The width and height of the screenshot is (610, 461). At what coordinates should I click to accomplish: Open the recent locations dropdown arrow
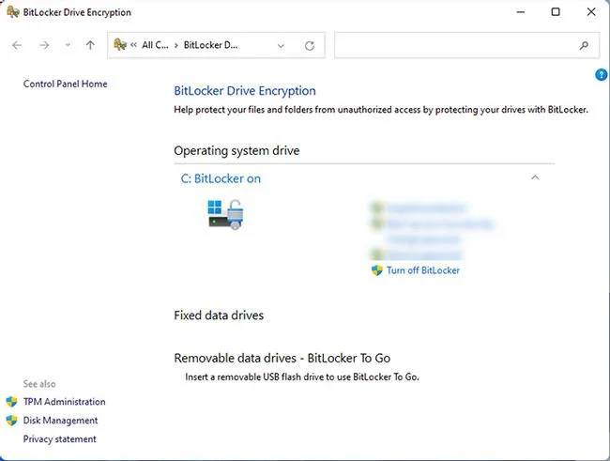point(68,45)
